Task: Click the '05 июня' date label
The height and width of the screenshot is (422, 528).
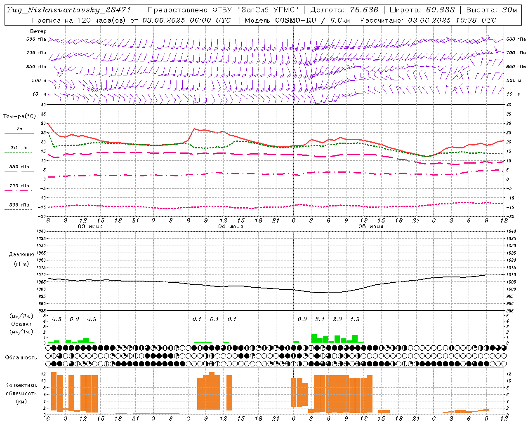Action: pyautogui.click(x=371, y=227)
